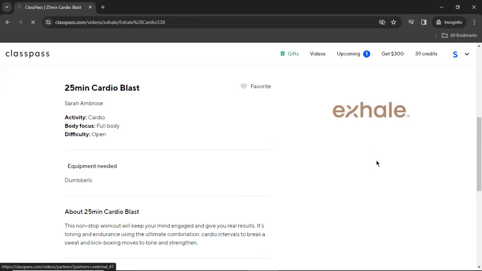The height and width of the screenshot is (271, 482).
Task: Restore down the browser window
Action: pos(458,7)
